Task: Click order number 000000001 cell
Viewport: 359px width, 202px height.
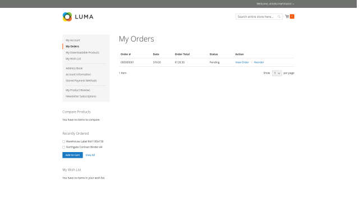Action: (x=127, y=62)
